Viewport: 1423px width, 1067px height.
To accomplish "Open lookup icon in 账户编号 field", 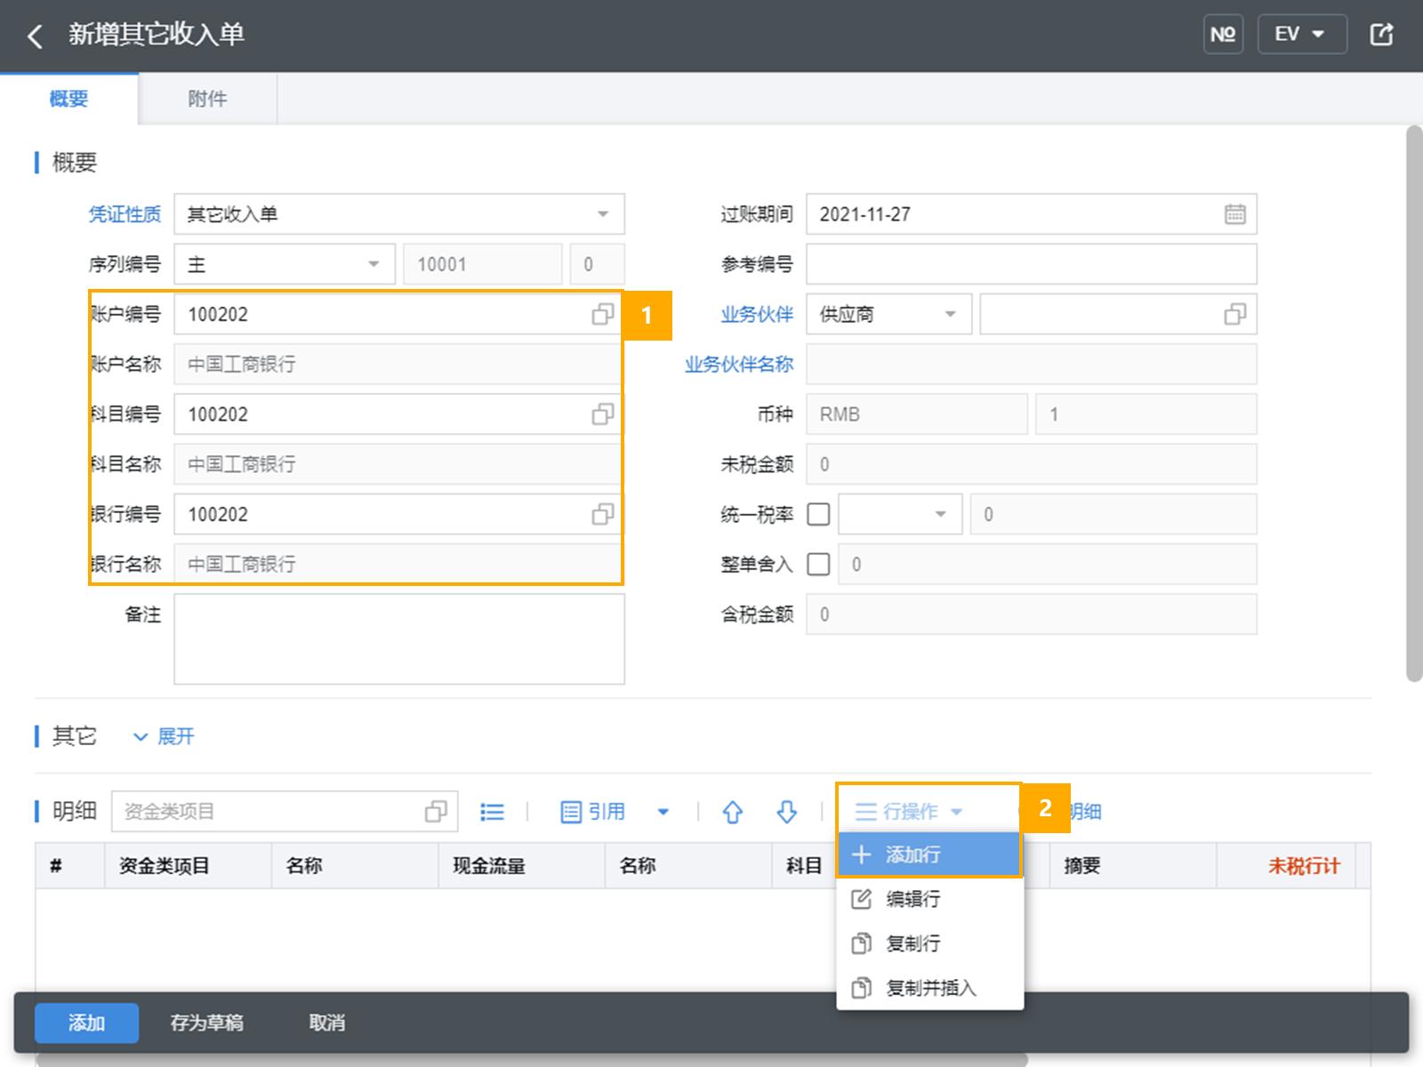I will click(603, 314).
